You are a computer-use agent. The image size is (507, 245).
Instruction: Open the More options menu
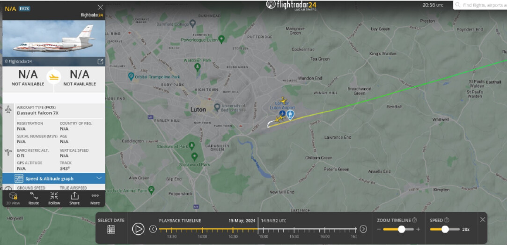click(x=95, y=198)
